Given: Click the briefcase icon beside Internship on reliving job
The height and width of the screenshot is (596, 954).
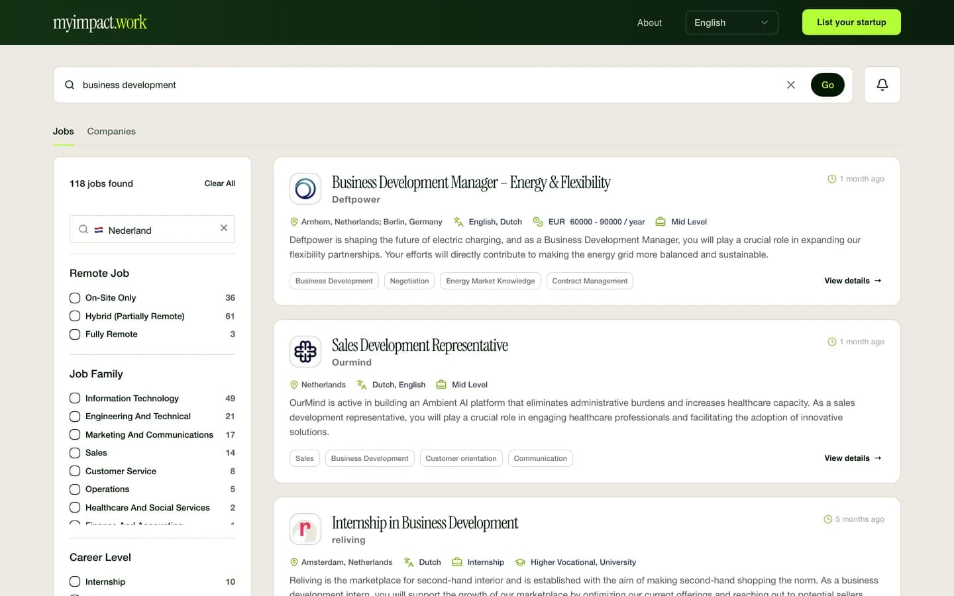Looking at the screenshot, I should [x=457, y=562].
